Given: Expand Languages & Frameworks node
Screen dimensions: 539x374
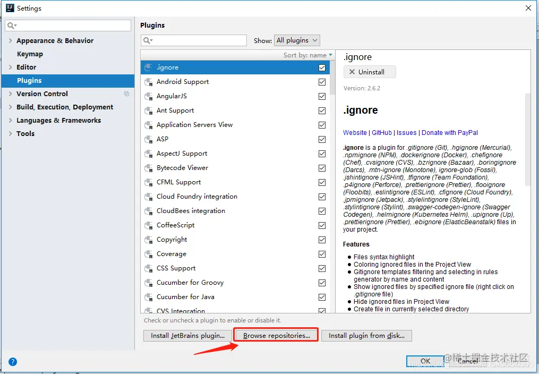Looking at the screenshot, I should 10,120.
